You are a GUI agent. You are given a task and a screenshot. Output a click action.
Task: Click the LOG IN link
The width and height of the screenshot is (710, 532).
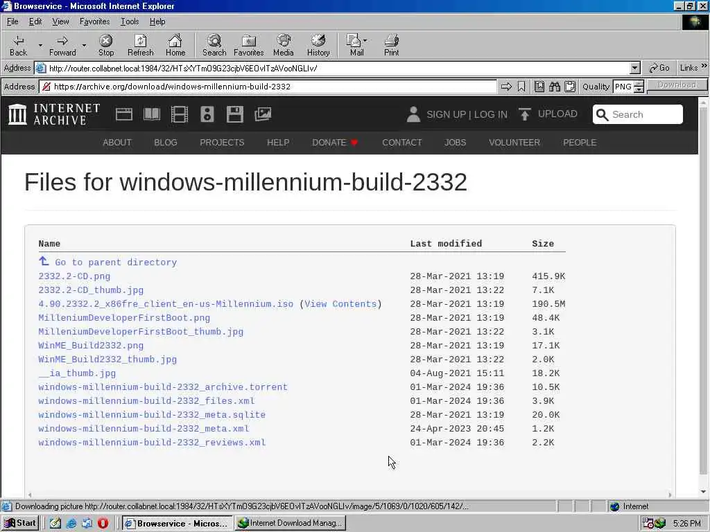click(x=490, y=114)
